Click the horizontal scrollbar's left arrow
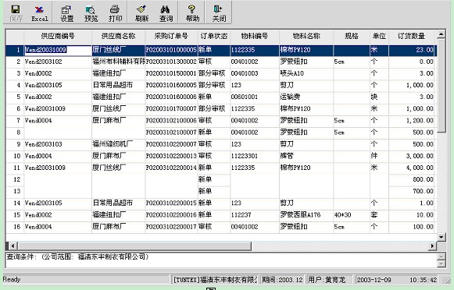 (13, 246)
